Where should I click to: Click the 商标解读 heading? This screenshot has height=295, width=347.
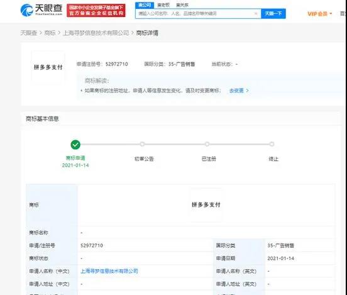tap(97, 81)
